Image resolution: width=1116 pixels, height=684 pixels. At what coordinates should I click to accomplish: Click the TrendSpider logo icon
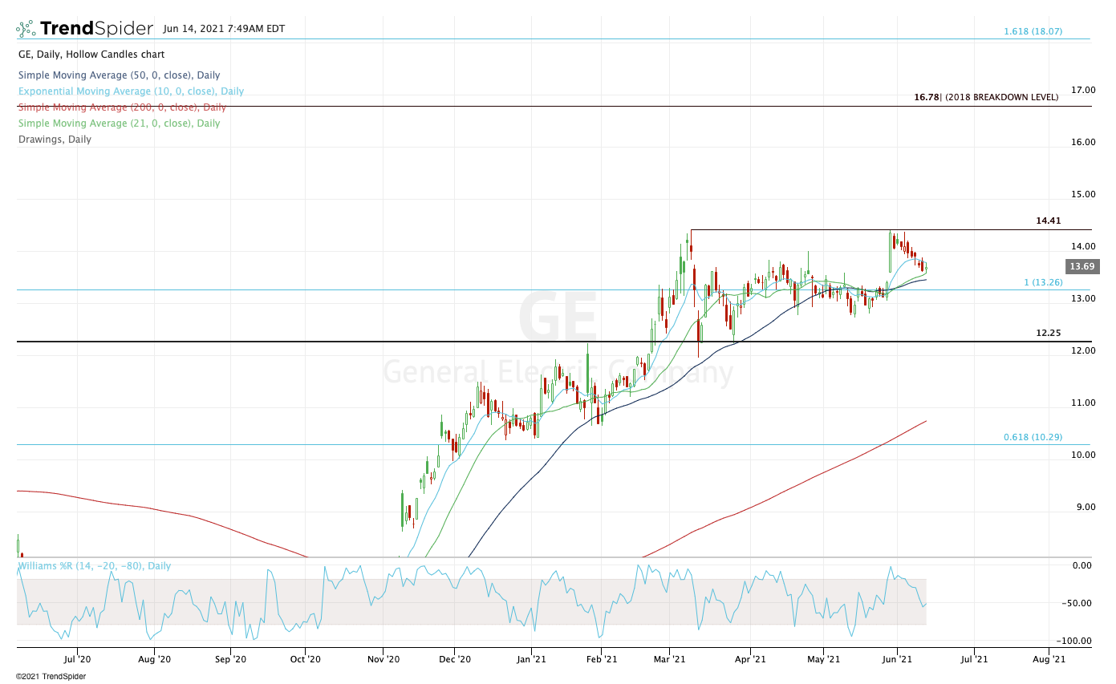click(x=26, y=29)
